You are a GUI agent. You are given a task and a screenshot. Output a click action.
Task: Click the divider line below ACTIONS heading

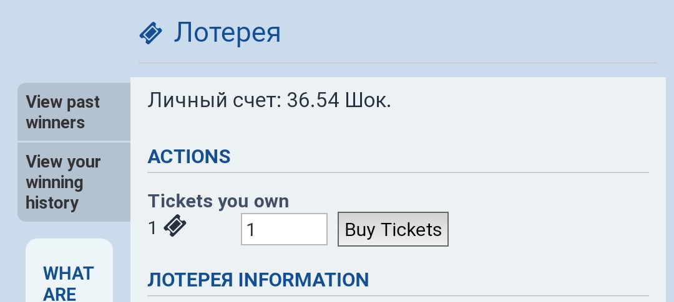click(x=398, y=172)
